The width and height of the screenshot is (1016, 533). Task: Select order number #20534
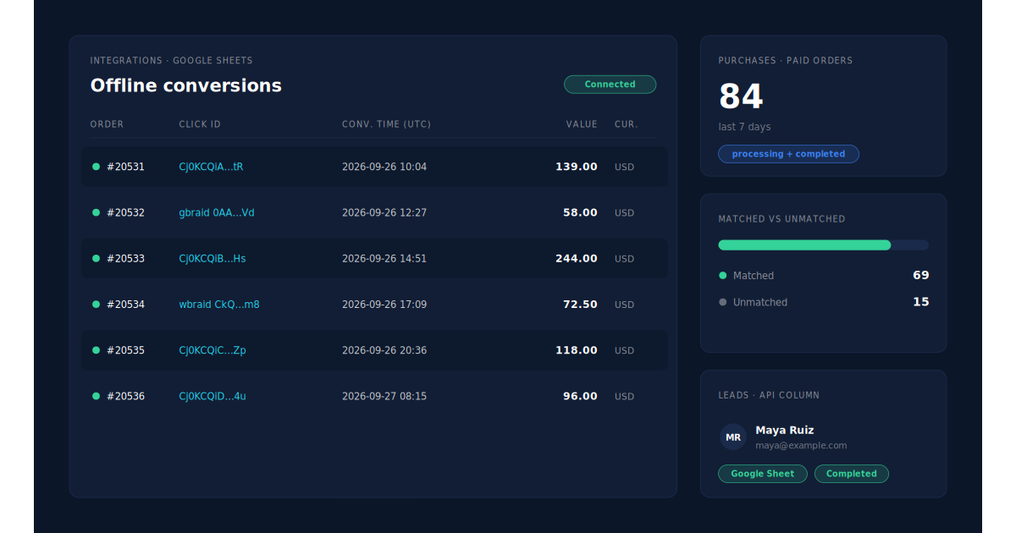(x=126, y=304)
